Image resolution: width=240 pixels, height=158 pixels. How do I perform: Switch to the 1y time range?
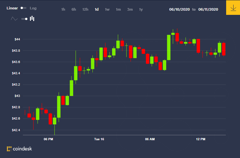click(x=141, y=9)
